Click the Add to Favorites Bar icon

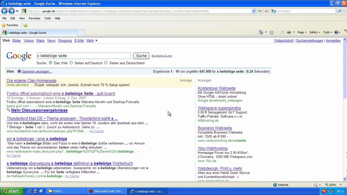25,25
